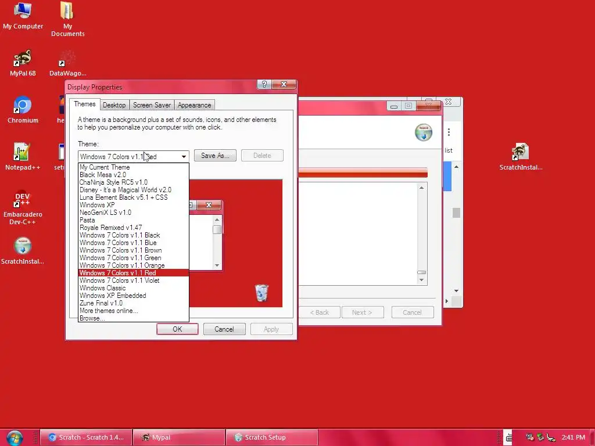Switch to the Mypal taskbar button
Viewport: 595px width, 446px height.
click(x=179, y=437)
